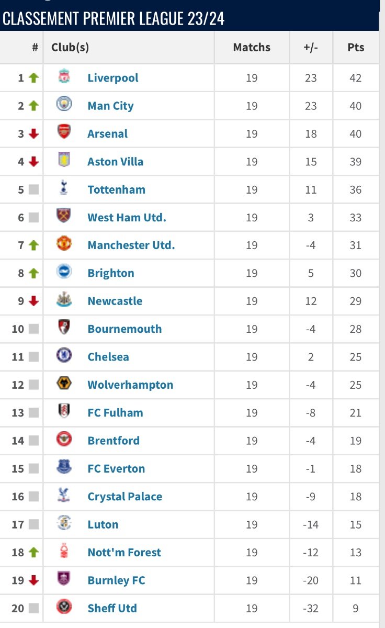Open the Crystal Palace club link
Screen dimensions: 385x628
tap(124, 497)
